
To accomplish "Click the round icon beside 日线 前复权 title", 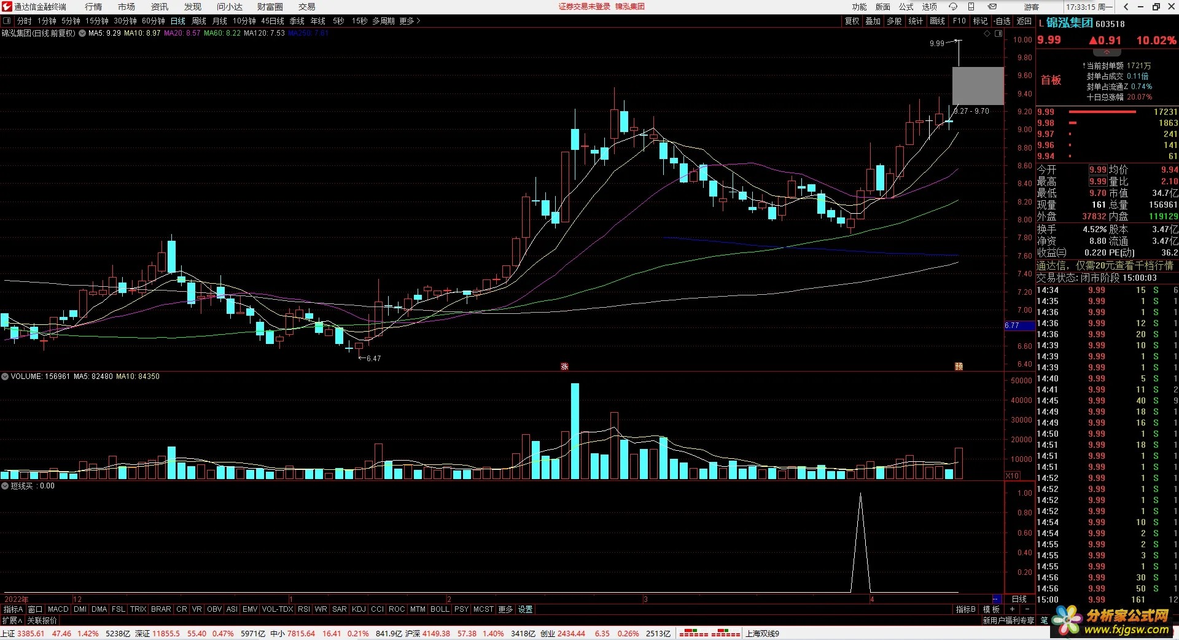I will pyautogui.click(x=82, y=33).
